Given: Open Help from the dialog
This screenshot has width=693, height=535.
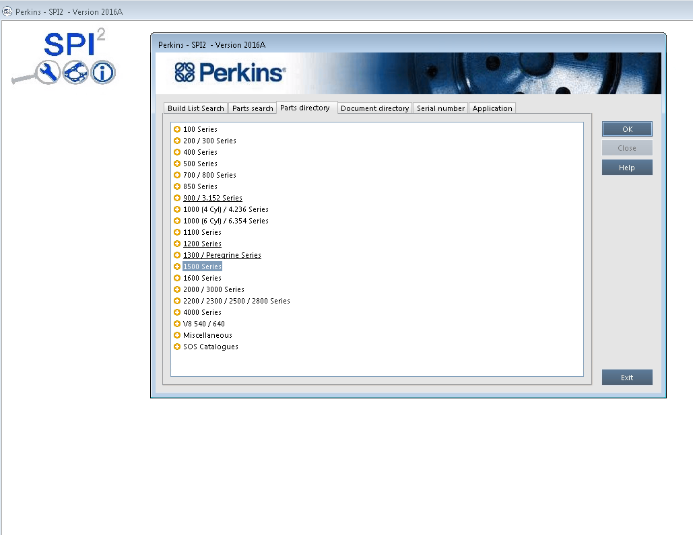Looking at the screenshot, I should point(627,168).
